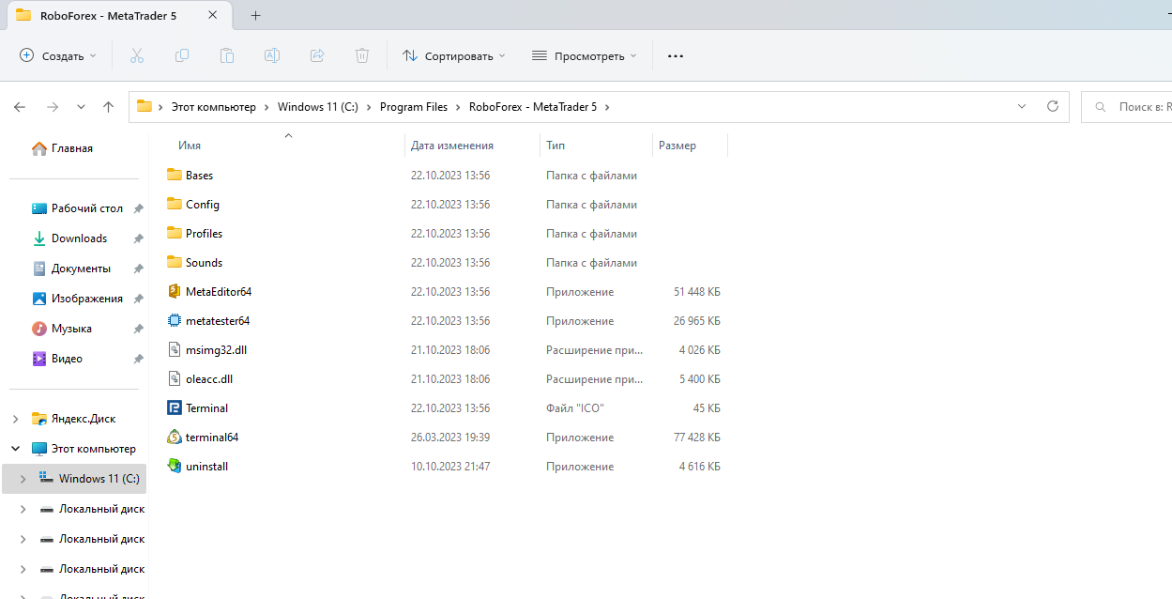
Task: Open the Просмотреть view menu
Action: pos(585,55)
